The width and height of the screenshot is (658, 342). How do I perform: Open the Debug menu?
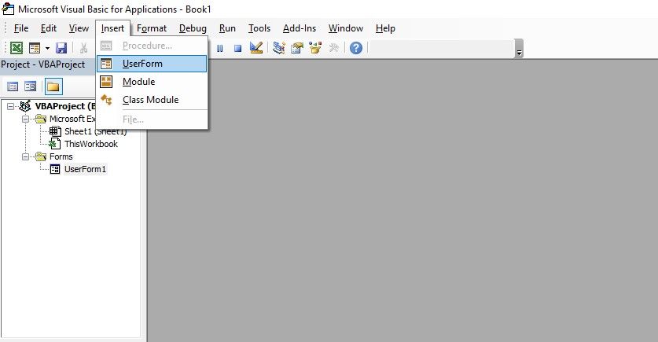[193, 28]
